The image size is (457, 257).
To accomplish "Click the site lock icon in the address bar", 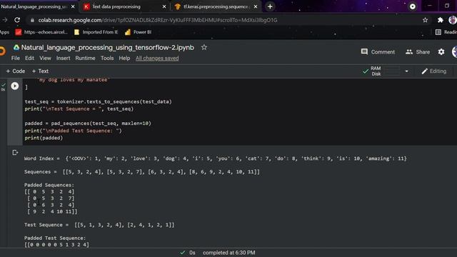I will [x=32, y=20].
